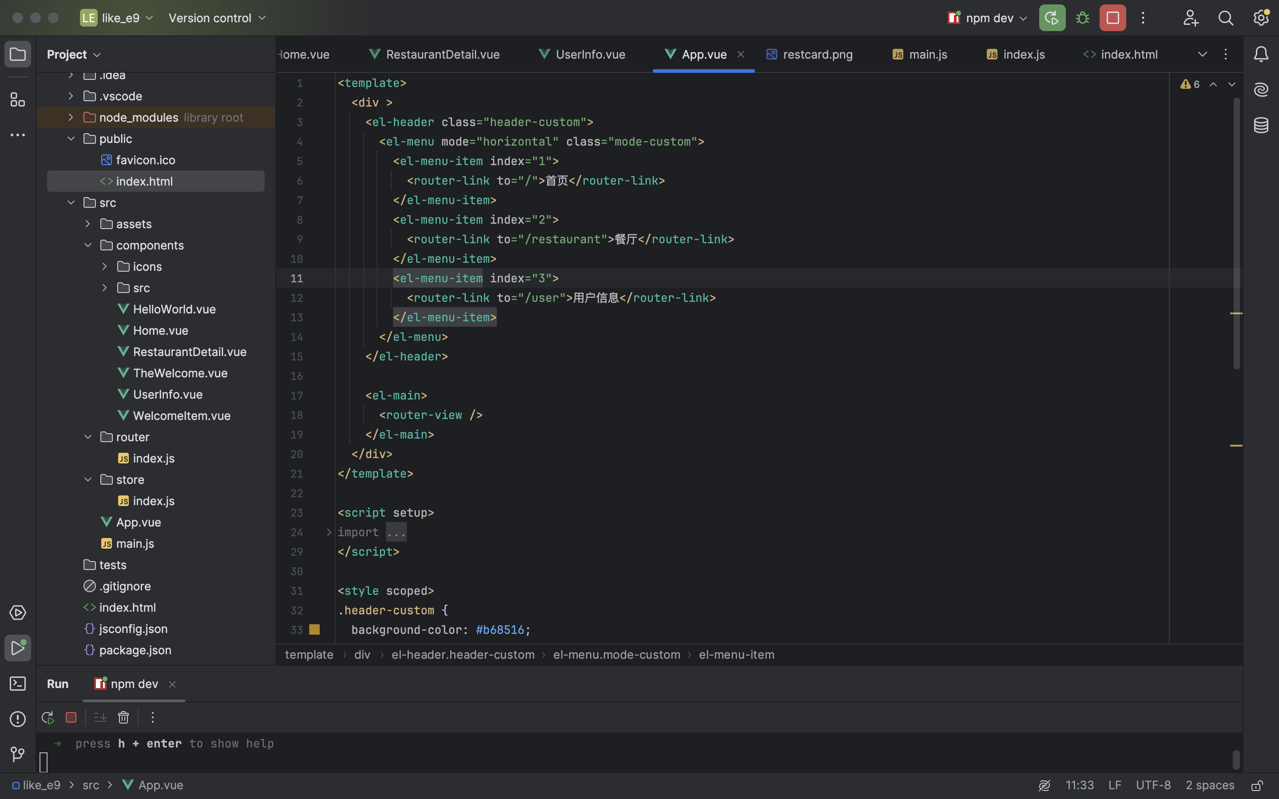1279x799 pixels.
Task: Open Search Everywhere magnifier icon
Action: click(x=1226, y=18)
